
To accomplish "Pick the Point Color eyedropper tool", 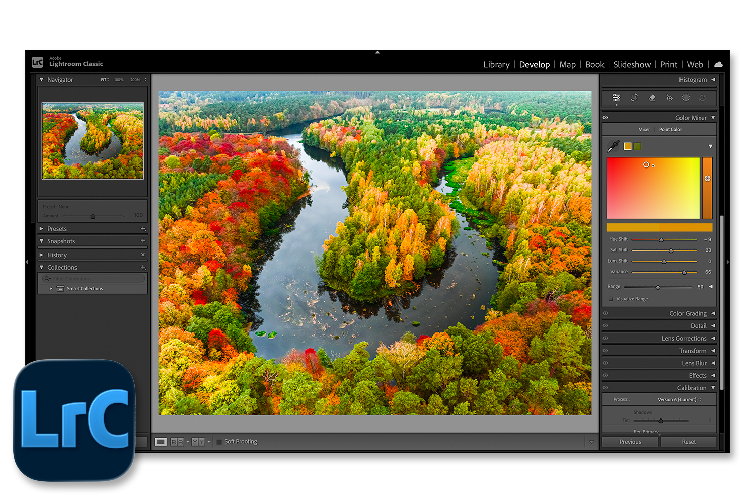I will point(613,146).
